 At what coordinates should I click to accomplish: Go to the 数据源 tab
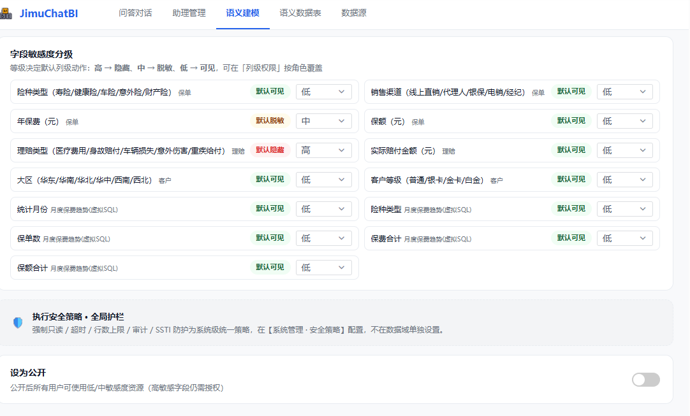(354, 13)
